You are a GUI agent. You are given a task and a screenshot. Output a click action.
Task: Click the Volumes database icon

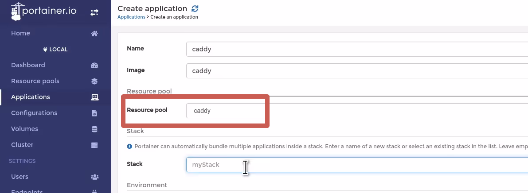click(x=94, y=129)
